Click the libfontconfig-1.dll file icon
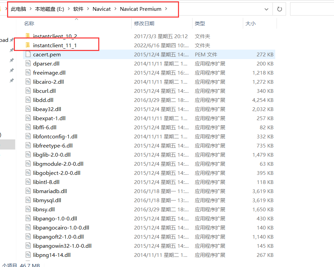The image size is (334, 267). pyautogui.click(x=28, y=136)
